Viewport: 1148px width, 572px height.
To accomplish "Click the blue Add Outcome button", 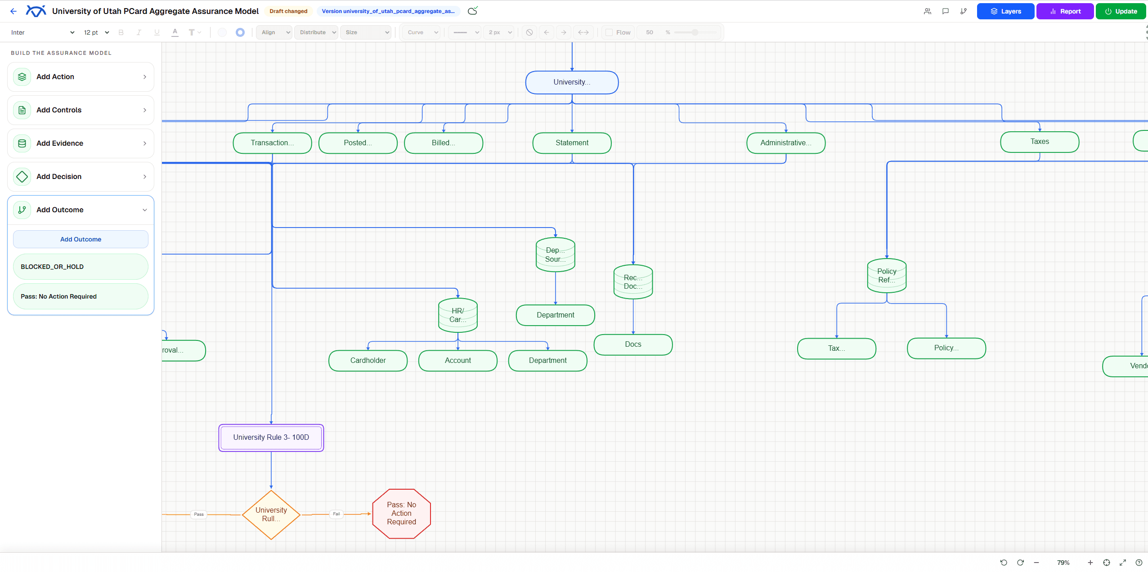I will [81, 239].
